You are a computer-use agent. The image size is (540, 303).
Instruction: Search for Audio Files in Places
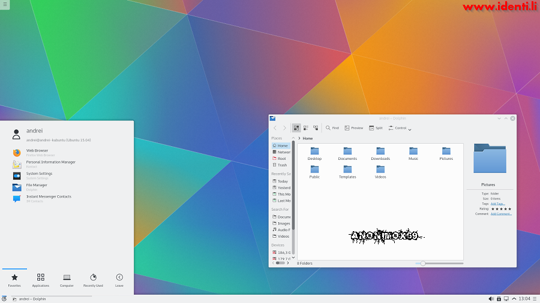281,230
